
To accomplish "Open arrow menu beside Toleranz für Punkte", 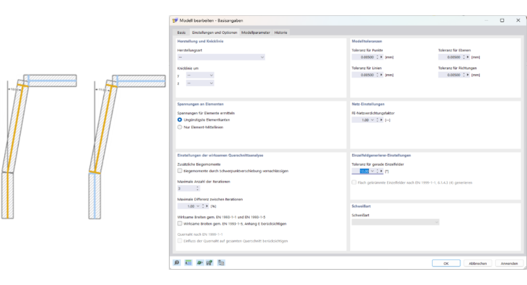I will pos(381,57).
